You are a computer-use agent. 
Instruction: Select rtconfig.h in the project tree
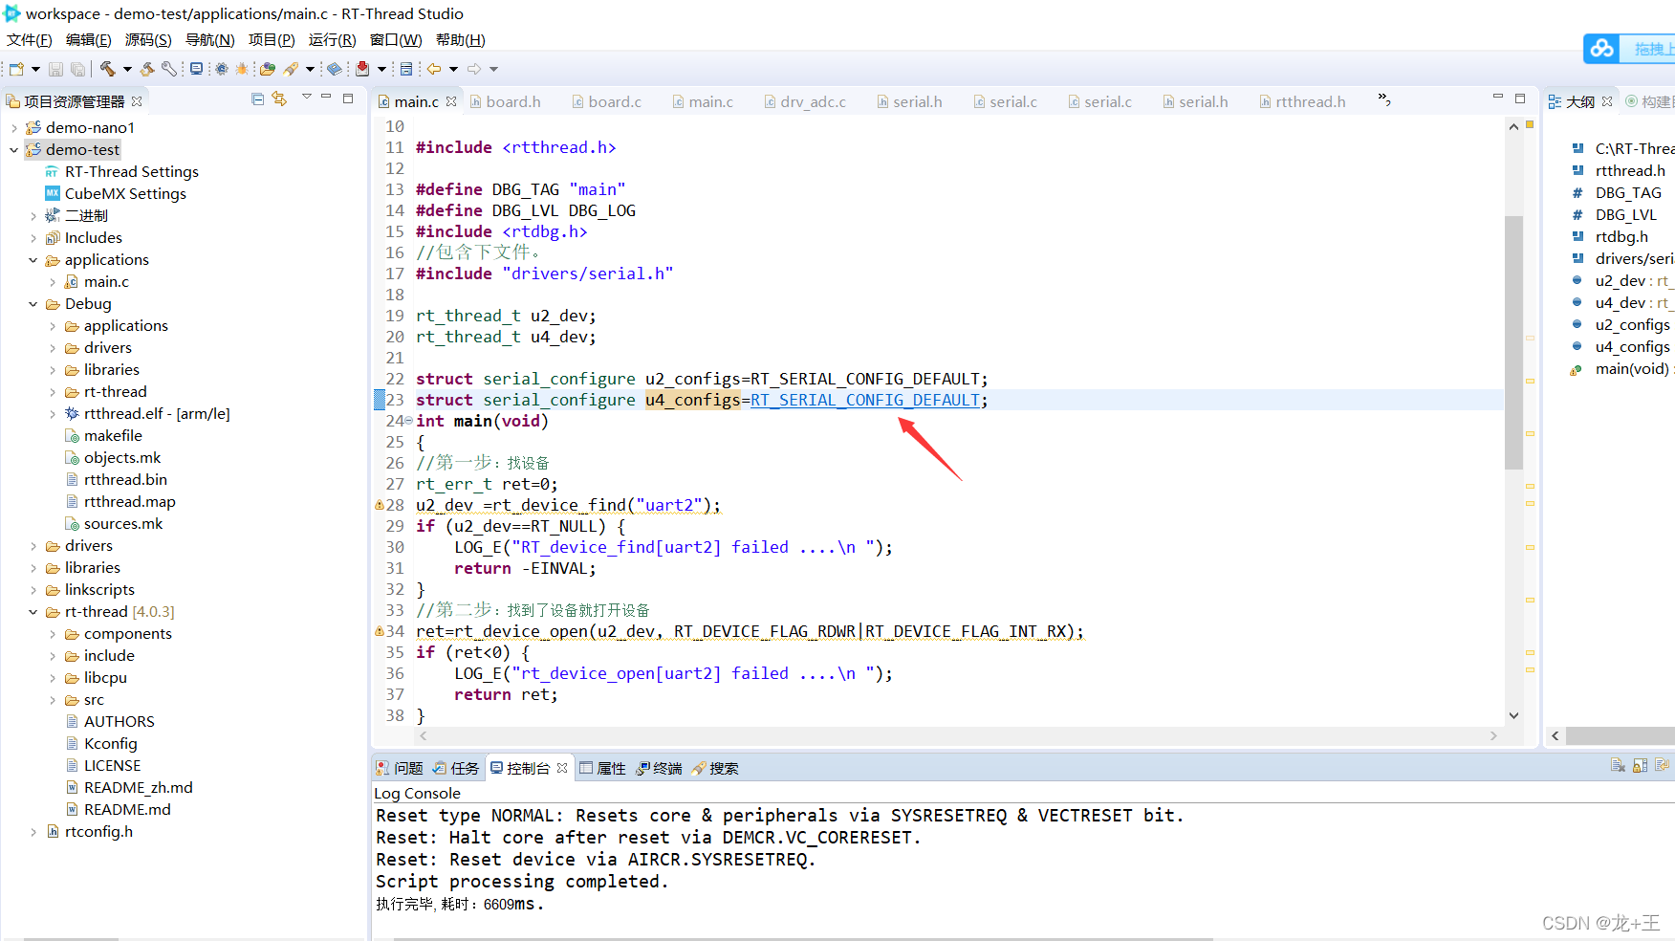click(98, 832)
